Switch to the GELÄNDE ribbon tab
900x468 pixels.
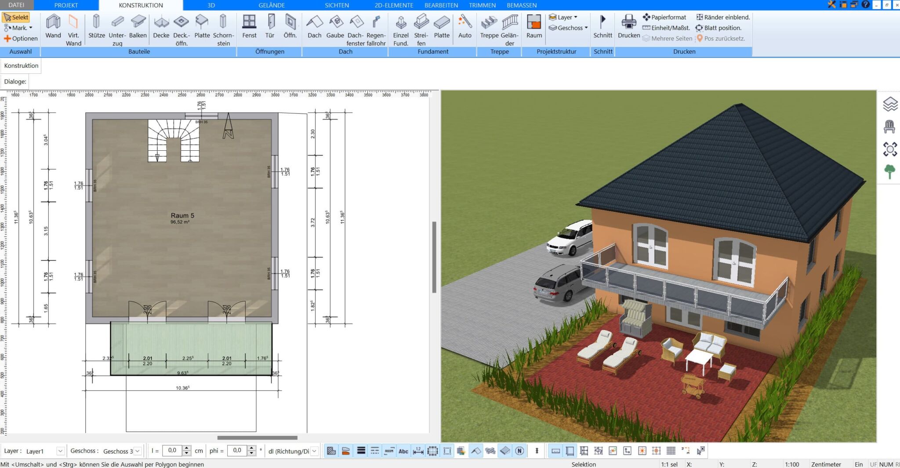(x=272, y=5)
